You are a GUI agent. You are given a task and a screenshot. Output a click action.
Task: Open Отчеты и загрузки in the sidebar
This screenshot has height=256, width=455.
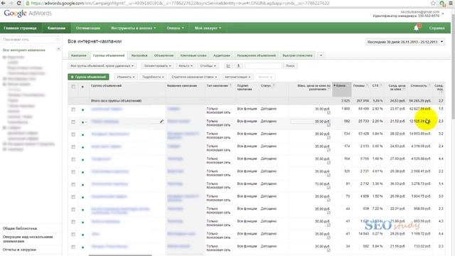tap(19, 250)
